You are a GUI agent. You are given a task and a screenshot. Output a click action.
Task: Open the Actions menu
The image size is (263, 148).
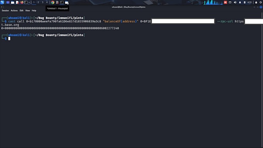[x=14, y=10]
